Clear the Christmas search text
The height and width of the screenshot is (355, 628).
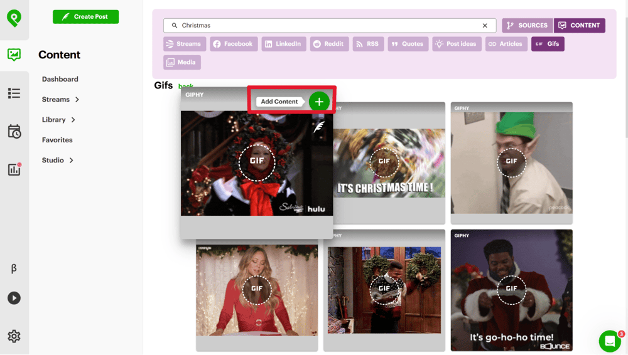[485, 26]
